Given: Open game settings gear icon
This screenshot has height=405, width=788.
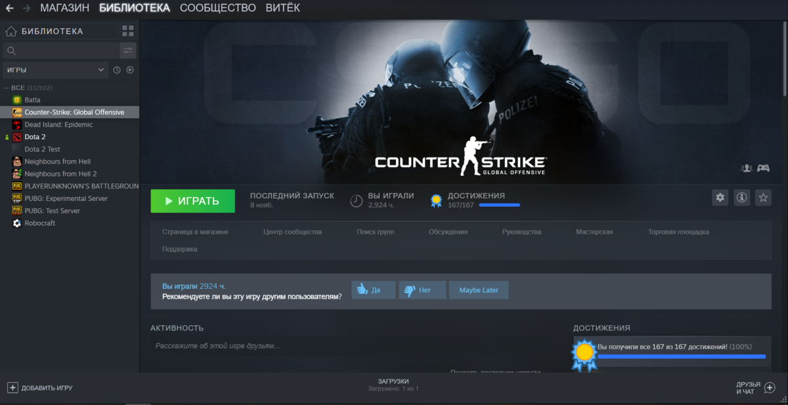Looking at the screenshot, I should [x=720, y=197].
